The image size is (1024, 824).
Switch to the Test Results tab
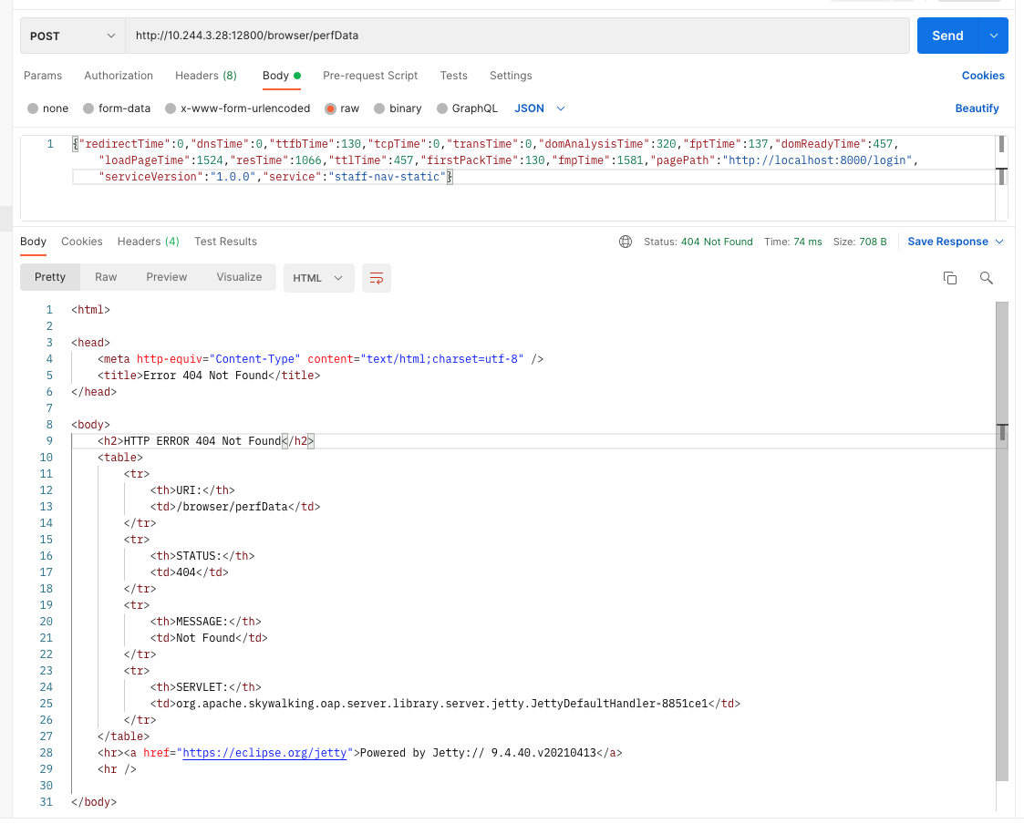(x=225, y=242)
